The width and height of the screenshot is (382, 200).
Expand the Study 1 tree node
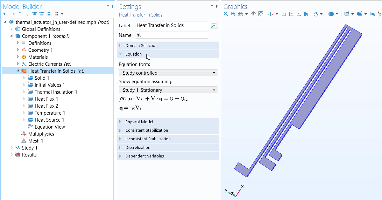click(12, 148)
